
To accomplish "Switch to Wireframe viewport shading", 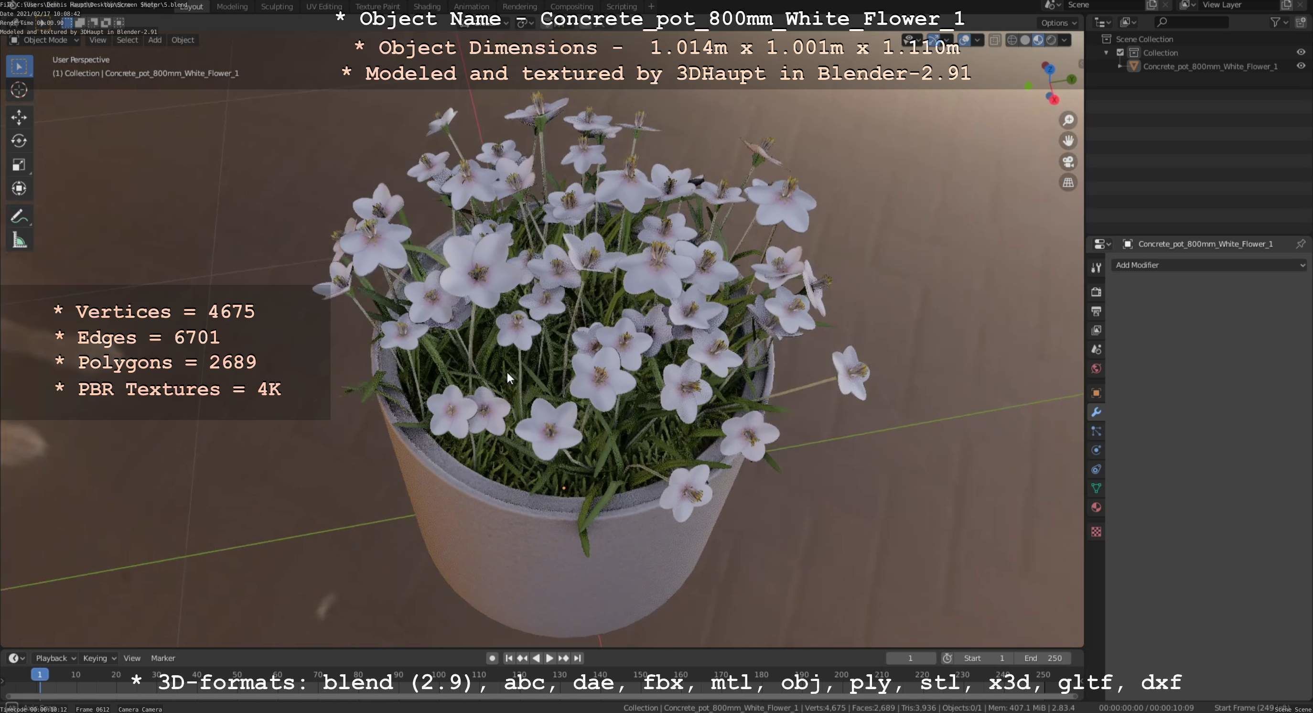I will click(1012, 40).
